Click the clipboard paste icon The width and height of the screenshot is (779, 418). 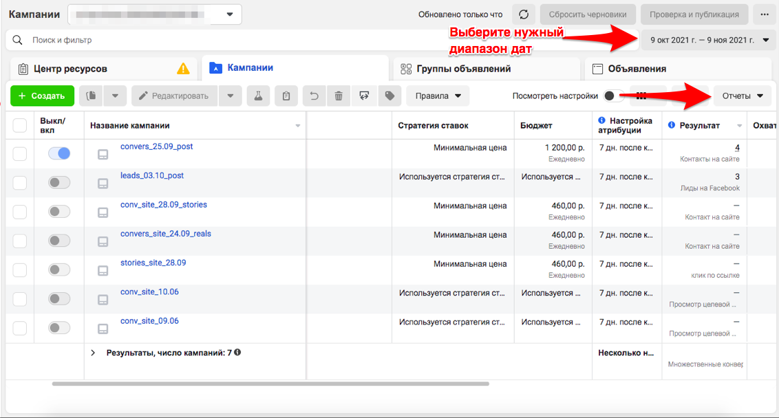click(x=286, y=96)
